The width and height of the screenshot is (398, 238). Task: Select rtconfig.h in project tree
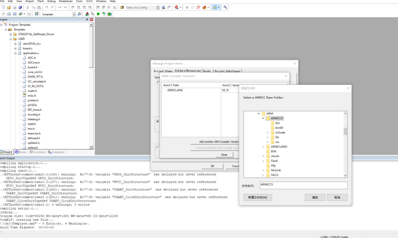34,114
